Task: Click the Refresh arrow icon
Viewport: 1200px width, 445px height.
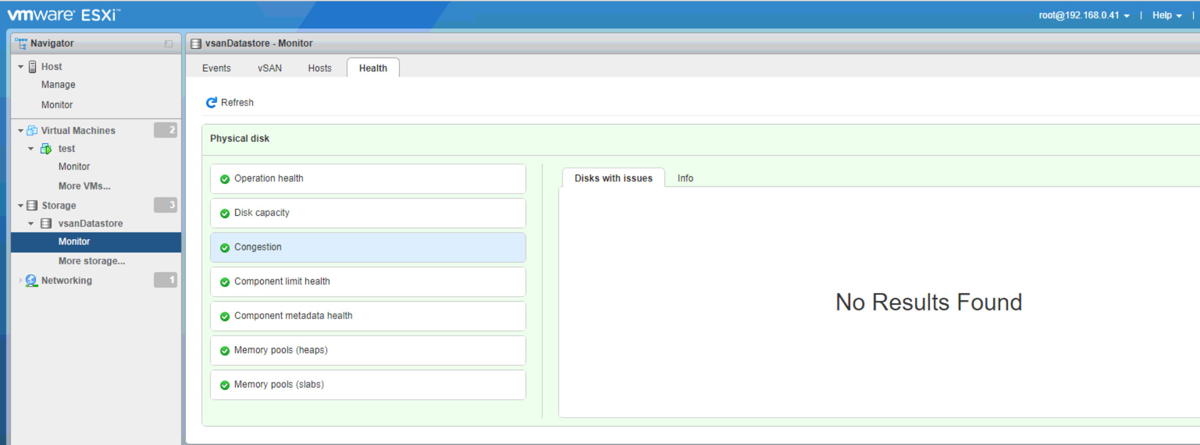Action: (211, 102)
